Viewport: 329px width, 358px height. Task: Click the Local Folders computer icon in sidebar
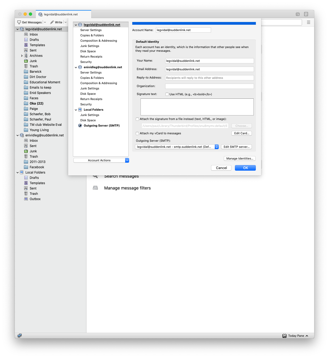22,172
